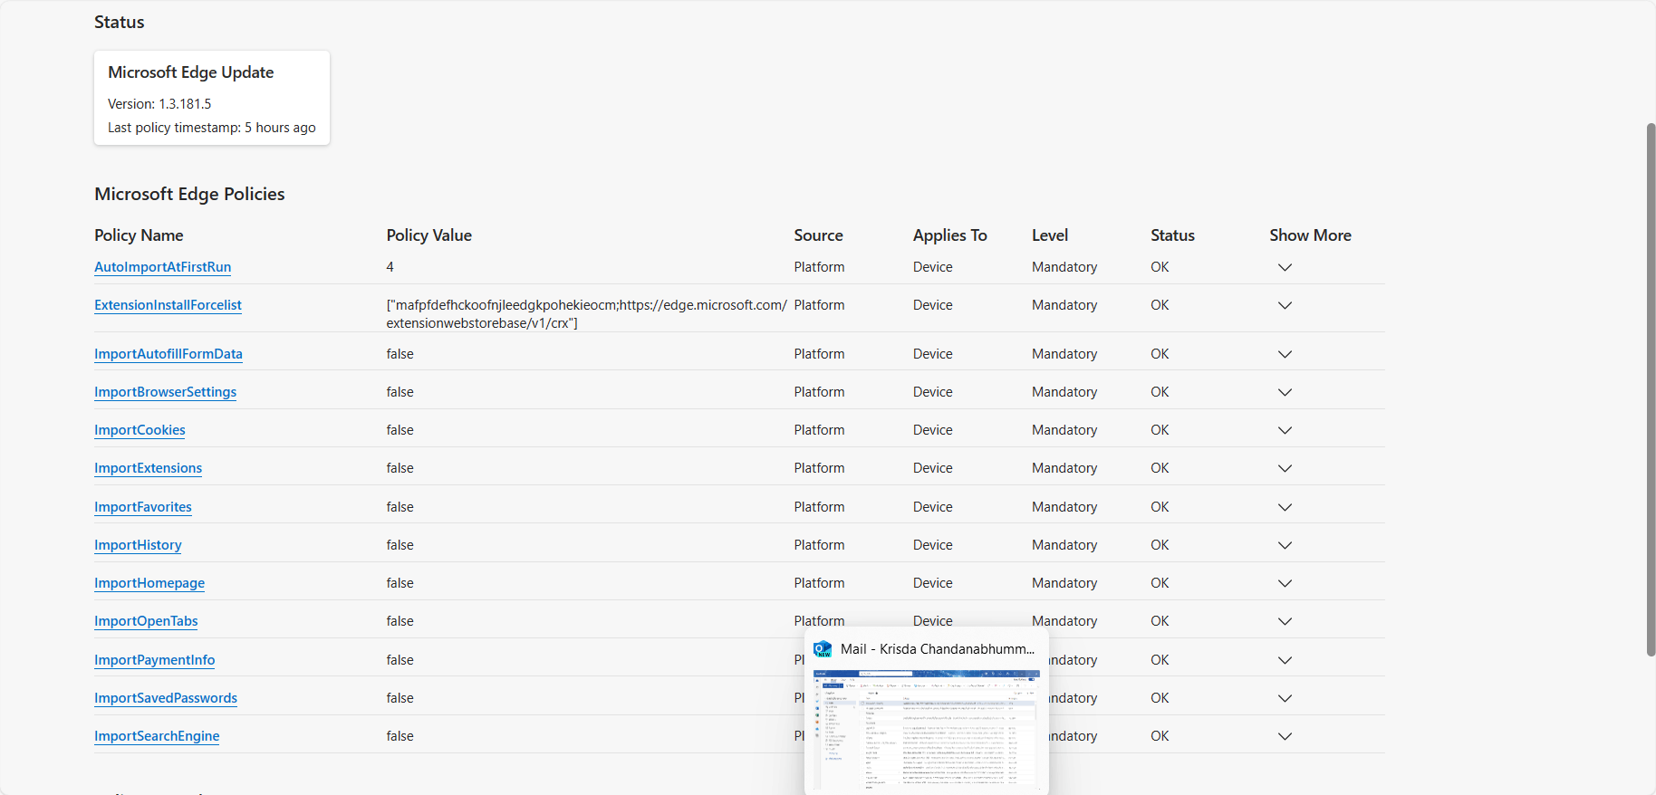Viewport: 1656px width, 795px height.
Task: Visit the ImportFavorites policy link
Action: (143, 507)
